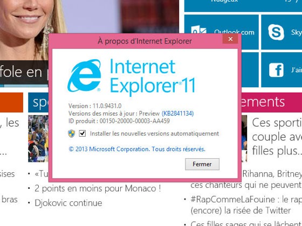Open the "Djokovic continue" headline
The width and height of the screenshot is (302, 226).
(68, 203)
